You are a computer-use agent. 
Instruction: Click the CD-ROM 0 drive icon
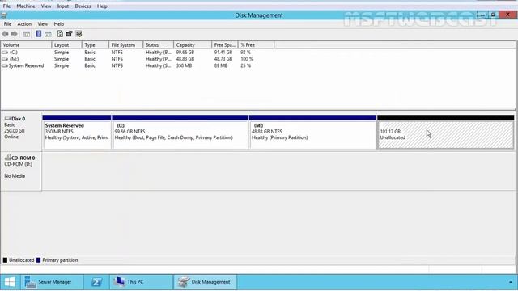click(7, 158)
